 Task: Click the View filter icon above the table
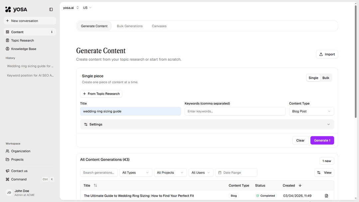(x=318, y=172)
